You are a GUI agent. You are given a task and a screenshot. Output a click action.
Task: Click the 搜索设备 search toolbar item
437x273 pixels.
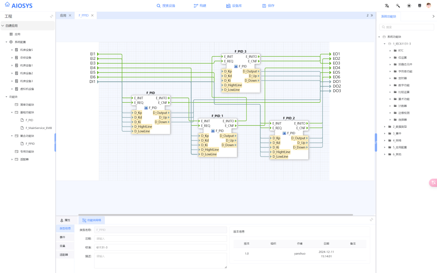coord(166,6)
